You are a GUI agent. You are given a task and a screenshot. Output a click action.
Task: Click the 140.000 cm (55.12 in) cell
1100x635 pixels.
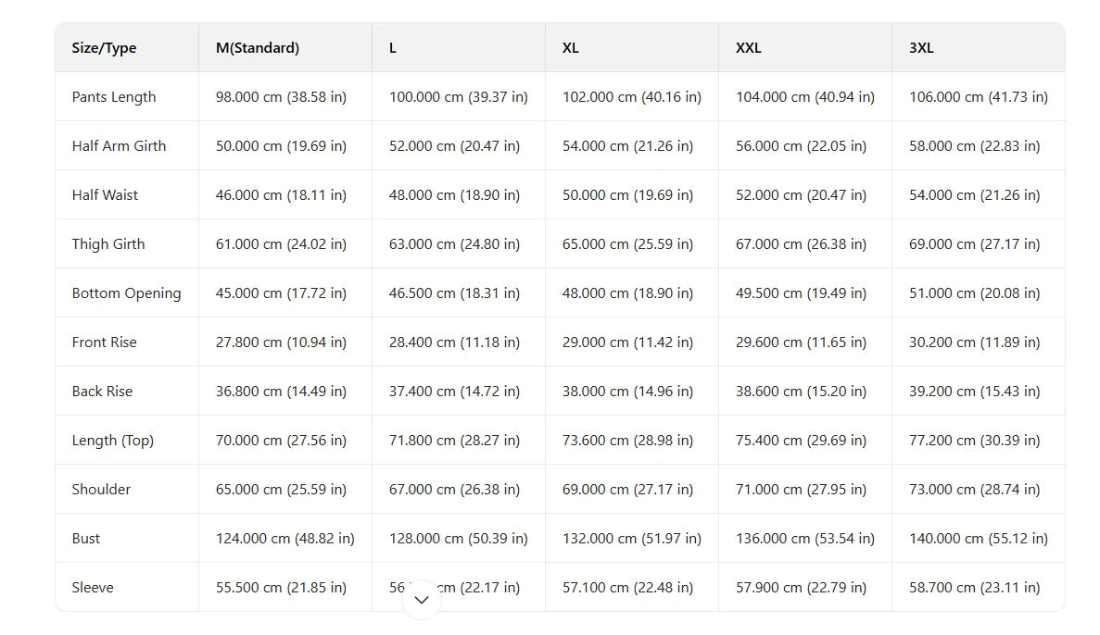click(x=979, y=539)
